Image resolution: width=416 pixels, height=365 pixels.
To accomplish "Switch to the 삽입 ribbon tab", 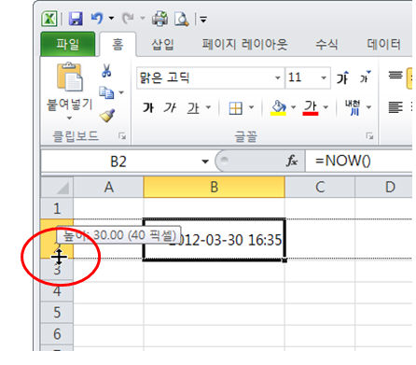I will click(x=162, y=44).
